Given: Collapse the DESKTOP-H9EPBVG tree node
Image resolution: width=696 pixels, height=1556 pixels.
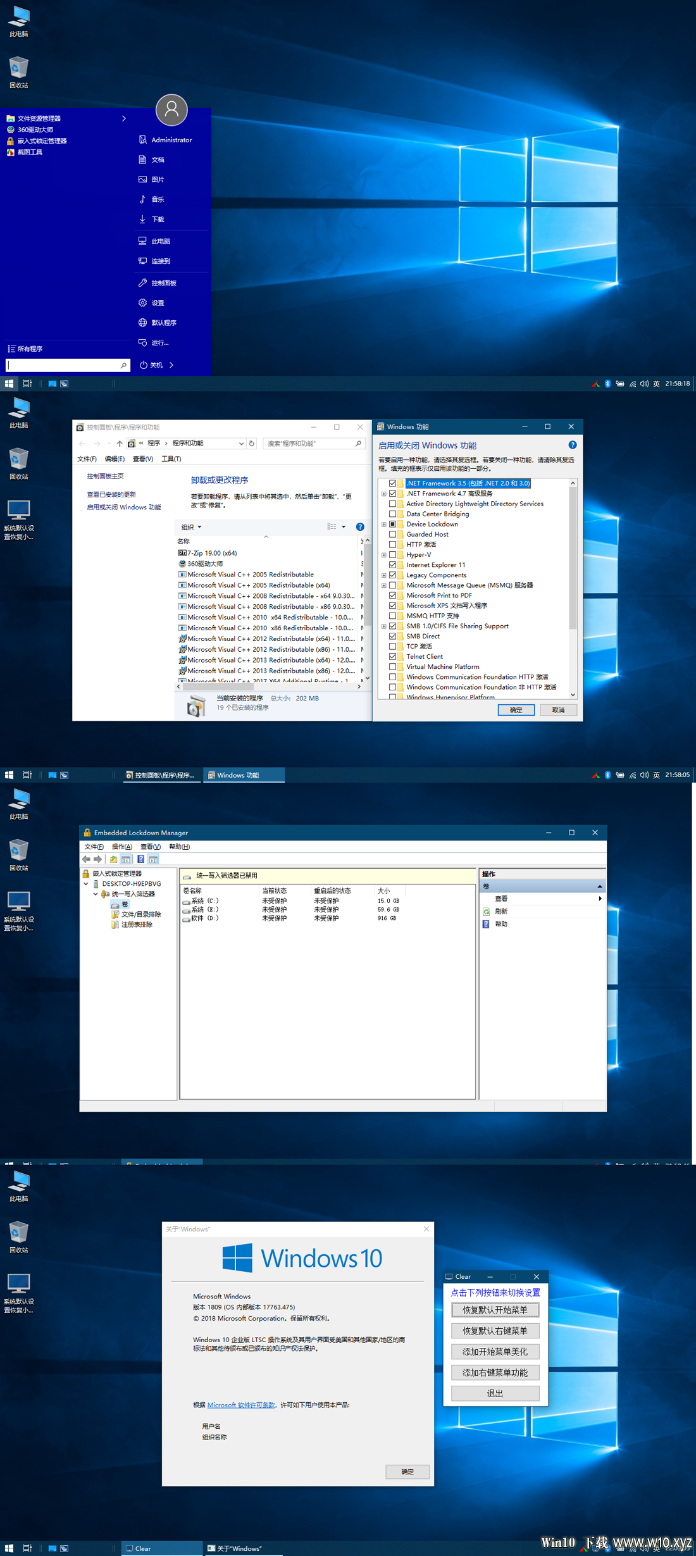Looking at the screenshot, I should 86,884.
